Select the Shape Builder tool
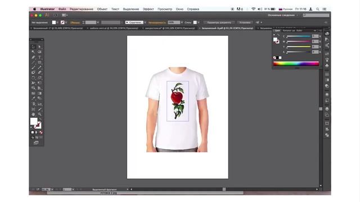The height and width of the screenshot is (202, 360). (33, 88)
